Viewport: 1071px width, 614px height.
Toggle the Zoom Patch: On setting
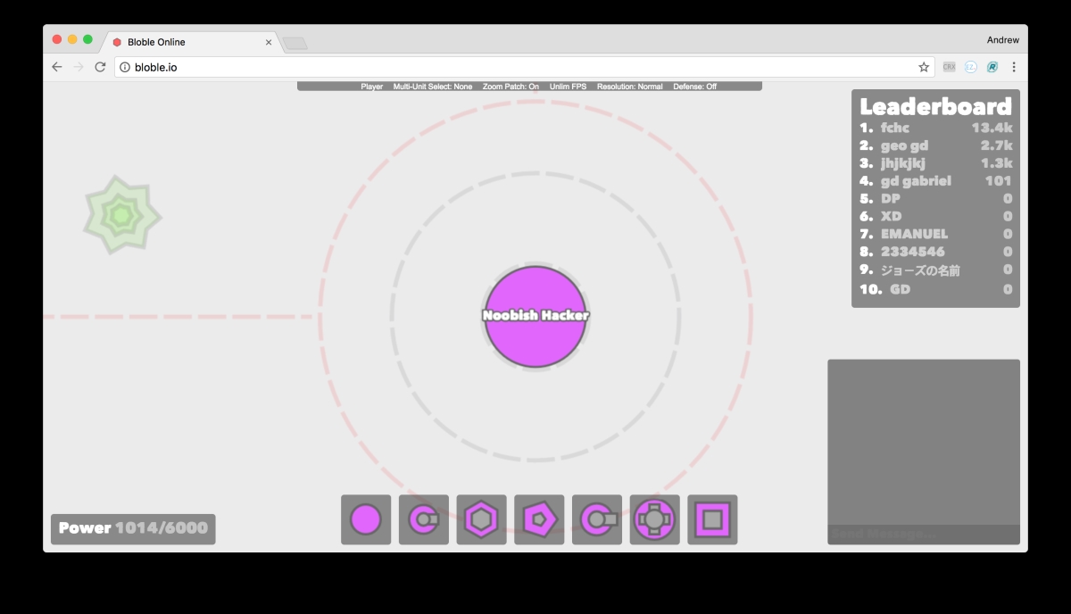[x=511, y=87]
